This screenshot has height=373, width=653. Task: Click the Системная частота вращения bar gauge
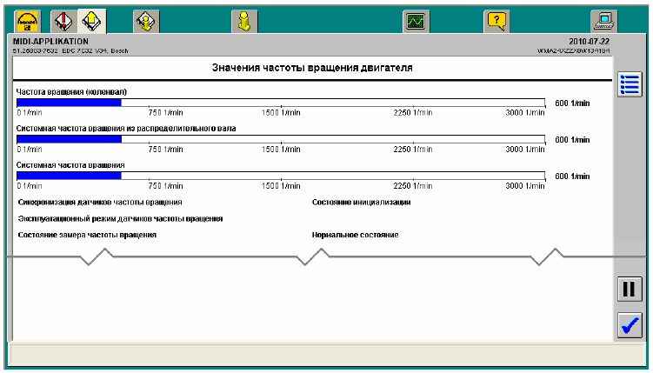click(x=280, y=175)
